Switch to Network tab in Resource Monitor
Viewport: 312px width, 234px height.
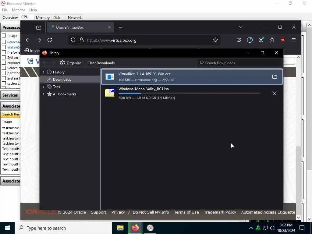(75, 17)
